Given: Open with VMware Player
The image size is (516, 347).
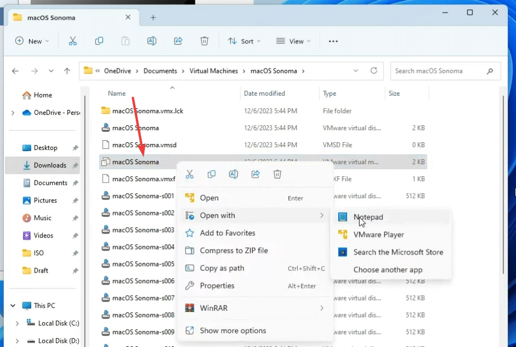Looking at the screenshot, I should point(391,235).
